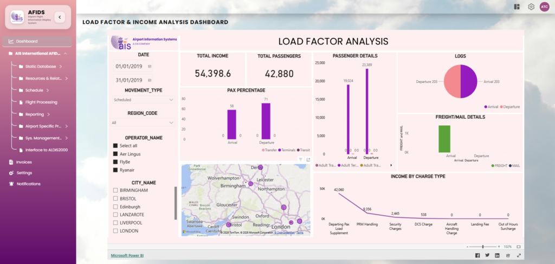
Task: Open start date calendar picker
Action: click(150, 67)
